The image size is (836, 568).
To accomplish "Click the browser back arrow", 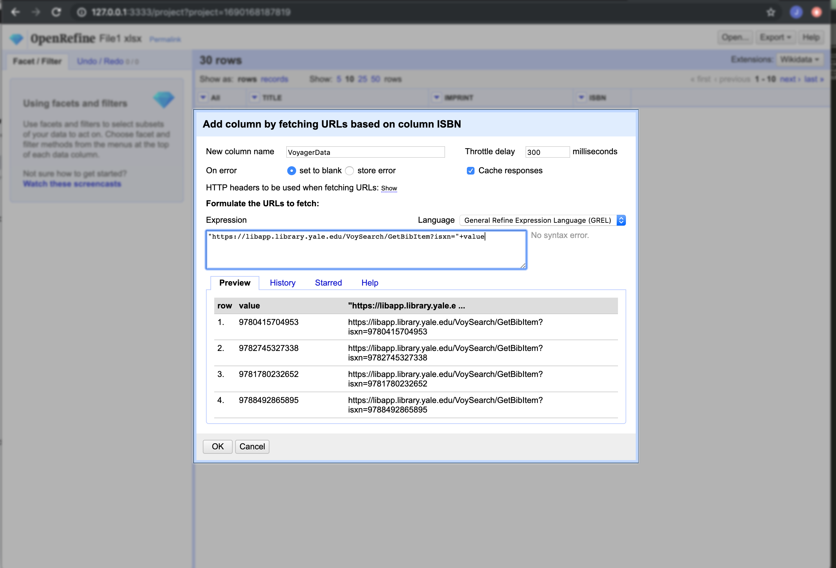I will click(15, 12).
